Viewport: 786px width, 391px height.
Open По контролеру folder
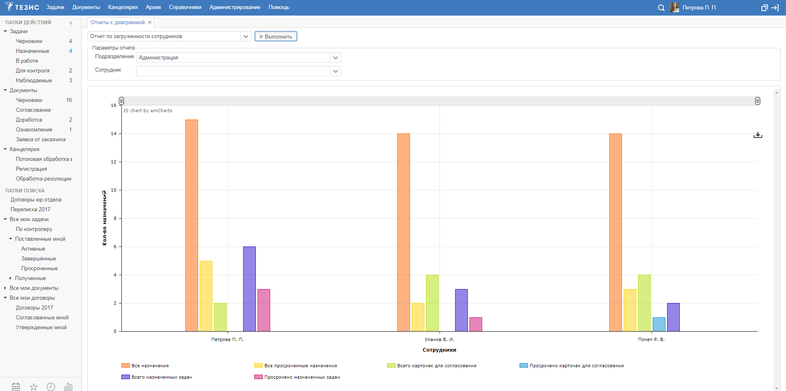tap(34, 229)
